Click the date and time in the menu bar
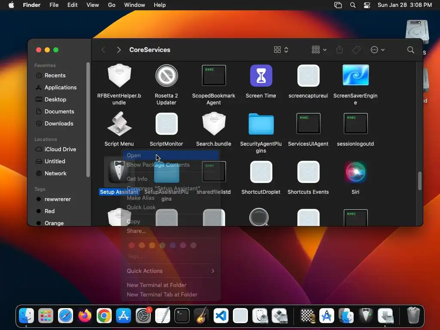Screen dimensions: 440x330 tap(405, 5)
